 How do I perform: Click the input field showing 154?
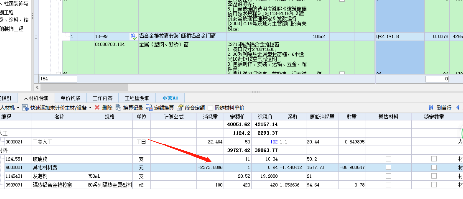click(58, 79)
